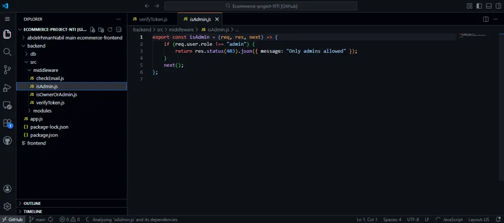This screenshot has height=223, width=504.
Task: Go forward with the right arrow
Action: pyautogui.click(x=157, y=6)
